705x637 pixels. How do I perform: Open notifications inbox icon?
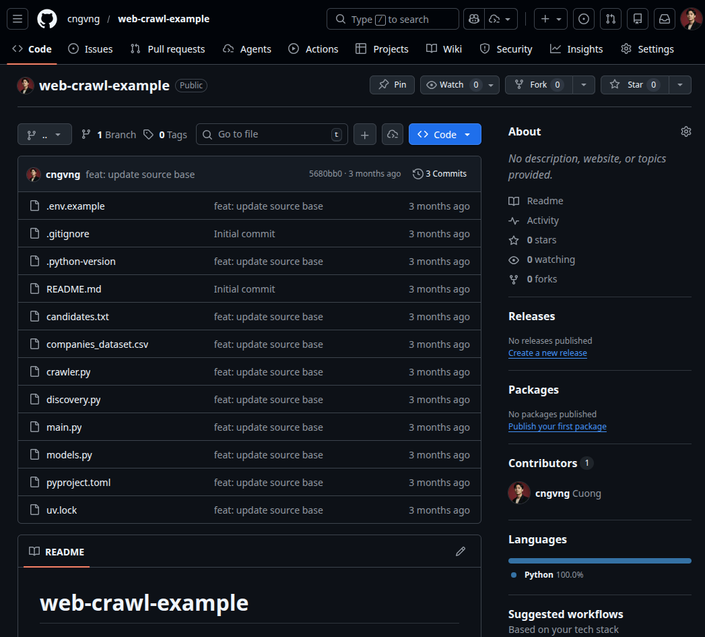pos(665,19)
